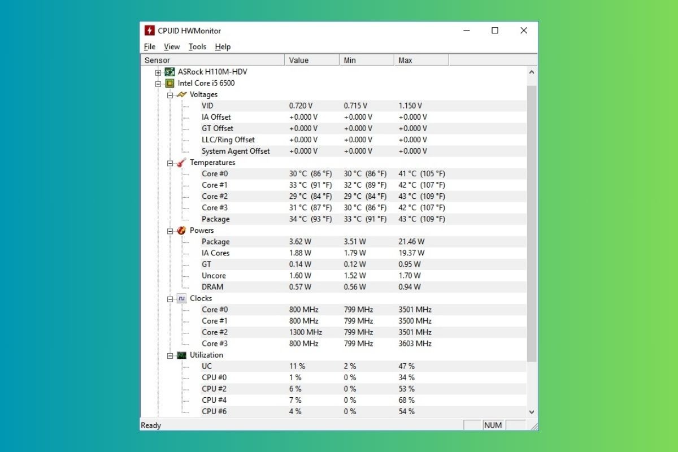Click the Powers flame icon
The image size is (678, 452).
click(x=181, y=230)
